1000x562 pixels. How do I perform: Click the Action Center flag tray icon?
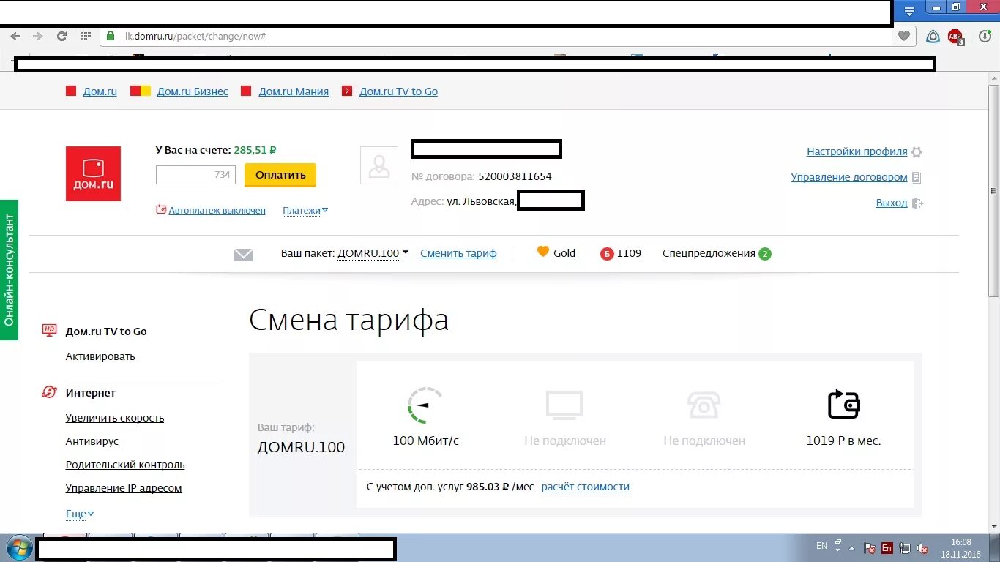coord(870,548)
